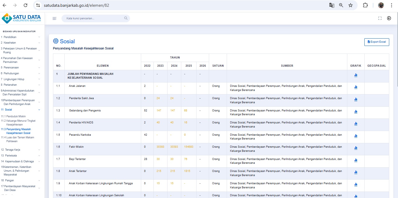
Task: Click the Satu Data Kabupaten Banjar logo
Action: [x=22, y=18]
